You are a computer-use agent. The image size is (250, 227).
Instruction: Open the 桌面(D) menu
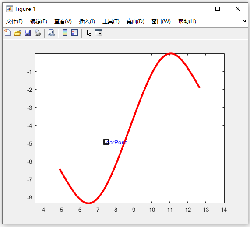click(x=135, y=21)
